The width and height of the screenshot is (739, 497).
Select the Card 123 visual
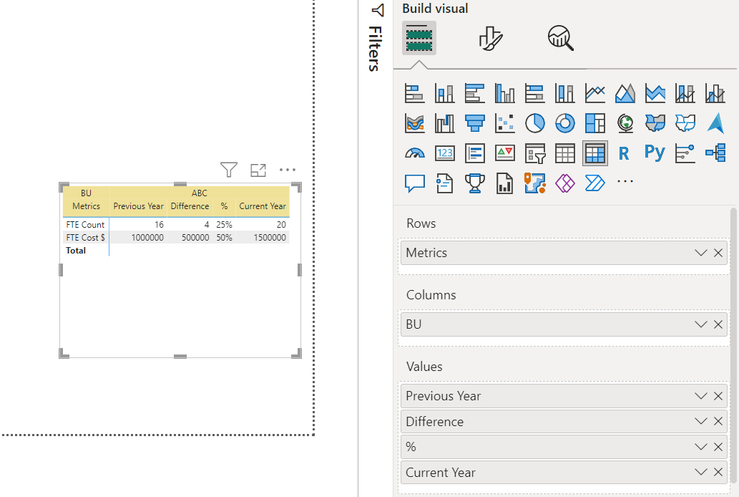coord(444,153)
